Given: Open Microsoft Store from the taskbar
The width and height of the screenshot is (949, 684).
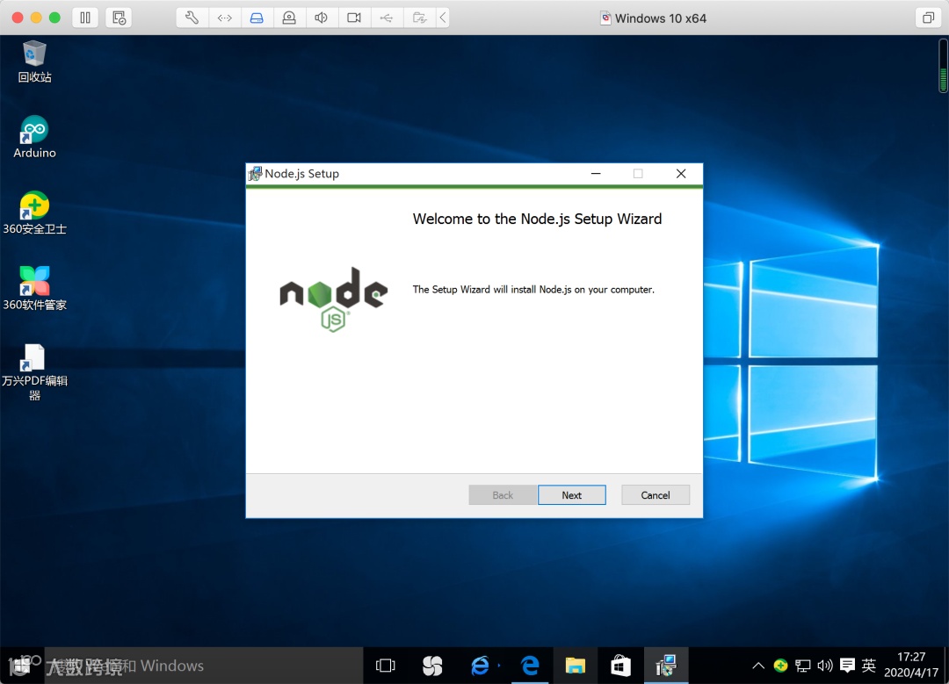Looking at the screenshot, I should pos(620,666).
